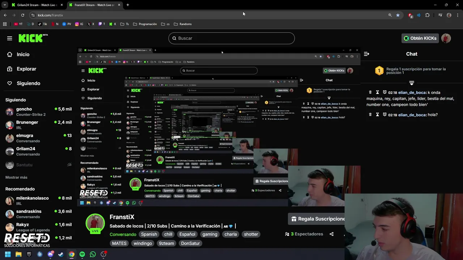Reload the page

coord(22,15)
